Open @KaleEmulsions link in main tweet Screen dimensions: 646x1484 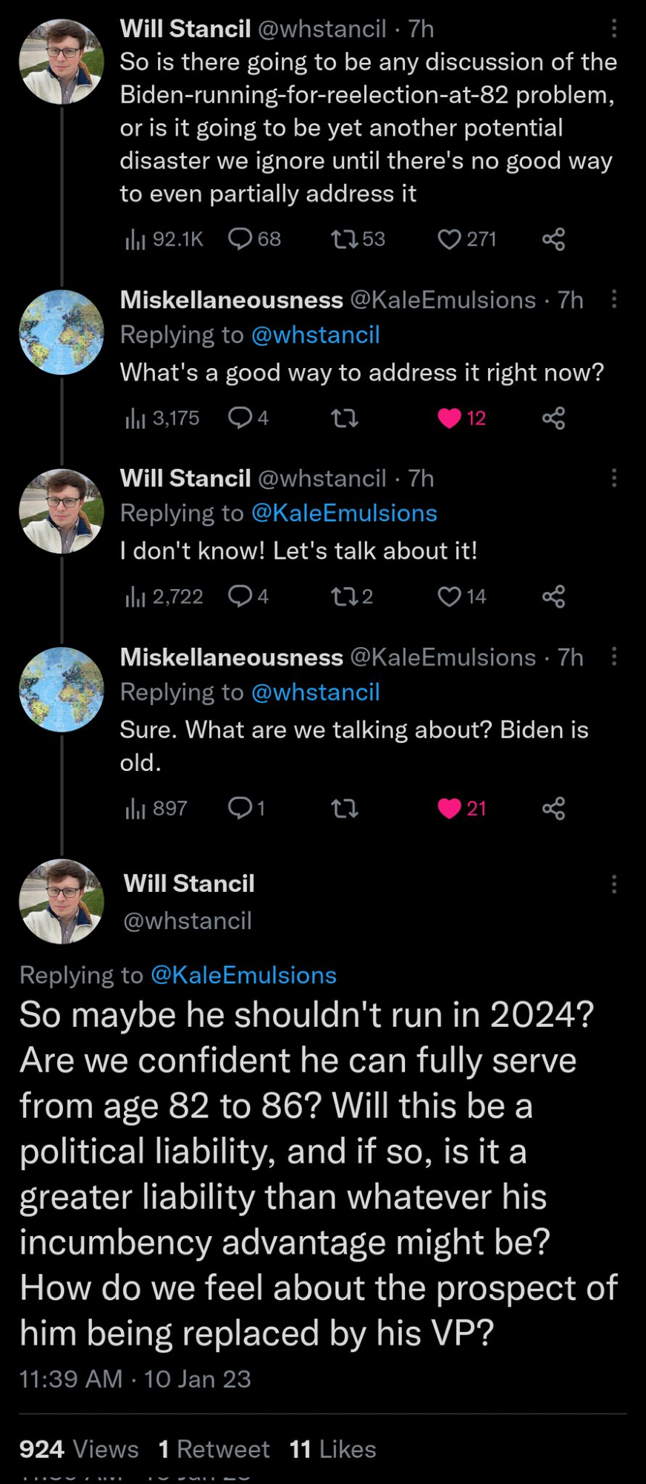[x=243, y=975]
